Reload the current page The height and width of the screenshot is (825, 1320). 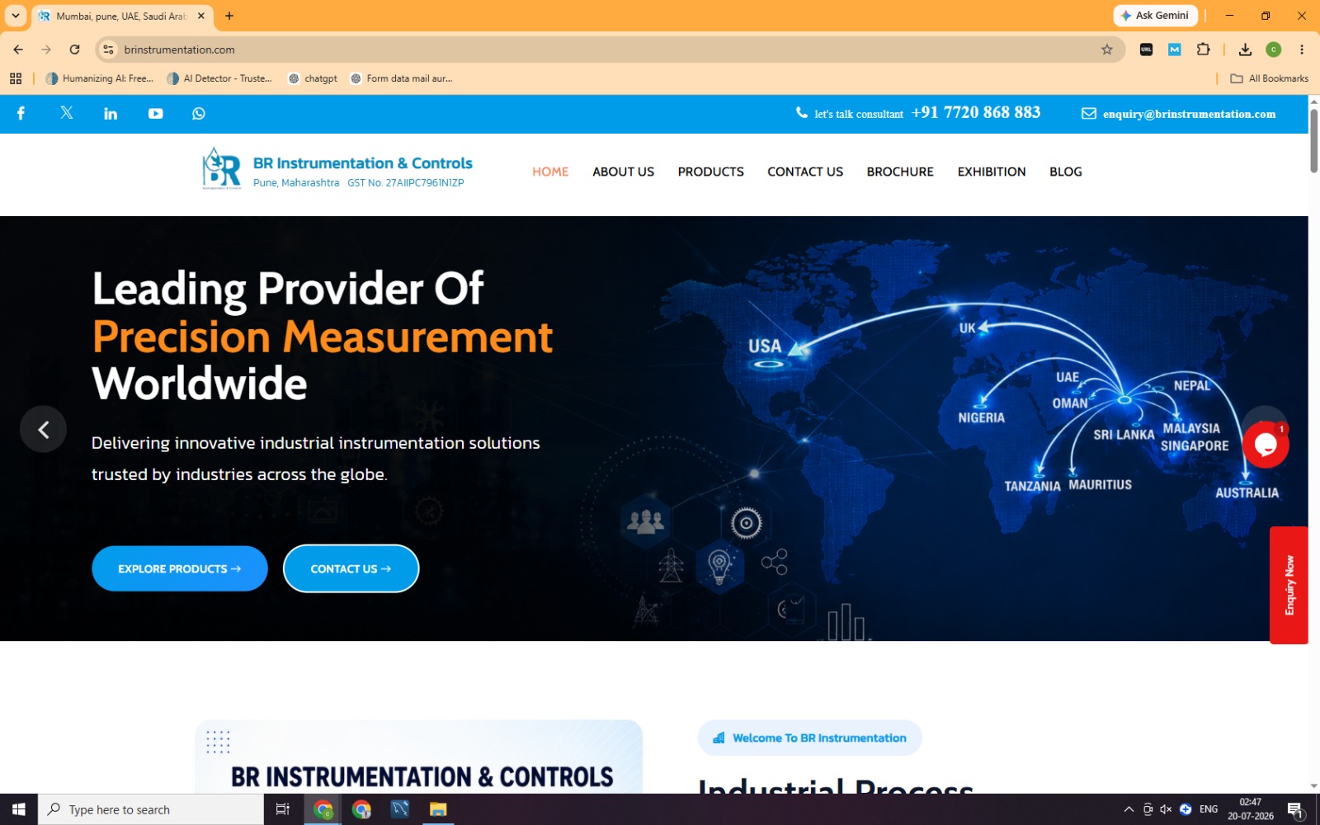[x=74, y=49]
